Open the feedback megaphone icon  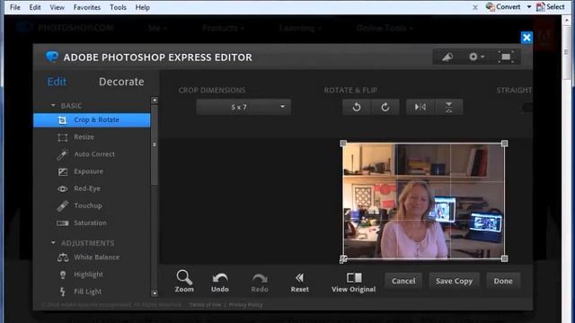[x=447, y=57]
